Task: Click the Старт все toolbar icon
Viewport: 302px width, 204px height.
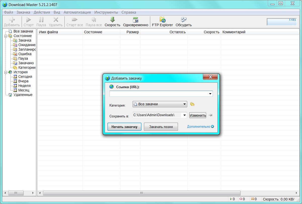Action: coord(74,20)
